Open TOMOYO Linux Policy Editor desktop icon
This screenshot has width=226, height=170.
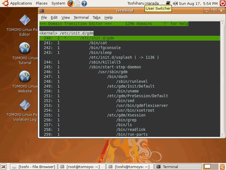pos(25,25)
